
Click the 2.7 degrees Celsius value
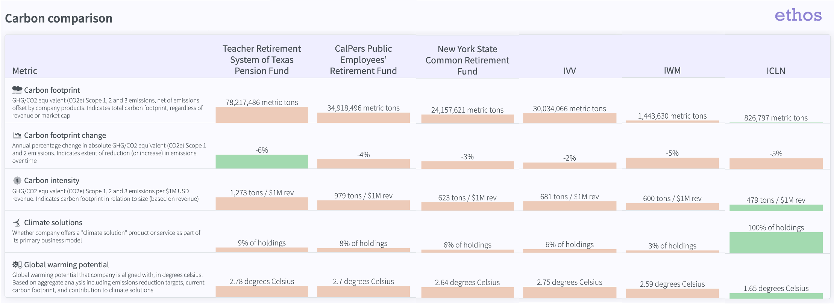pyautogui.click(x=363, y=281)
